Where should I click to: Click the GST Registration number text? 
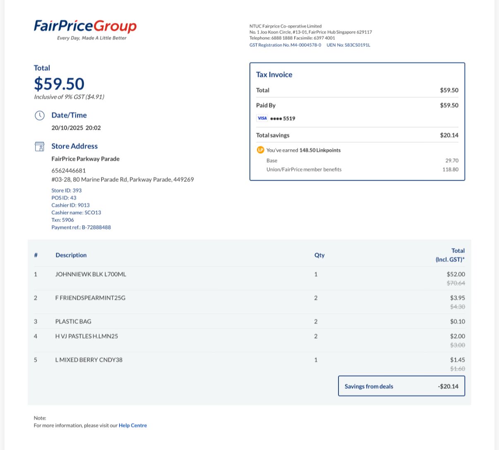pyautogui.click(x=285, y=45)
